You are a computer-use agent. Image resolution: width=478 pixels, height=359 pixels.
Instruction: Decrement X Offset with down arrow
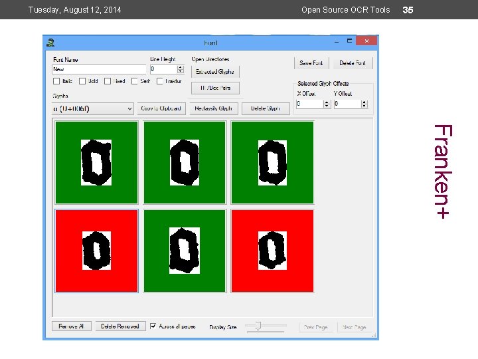[327, 106]
